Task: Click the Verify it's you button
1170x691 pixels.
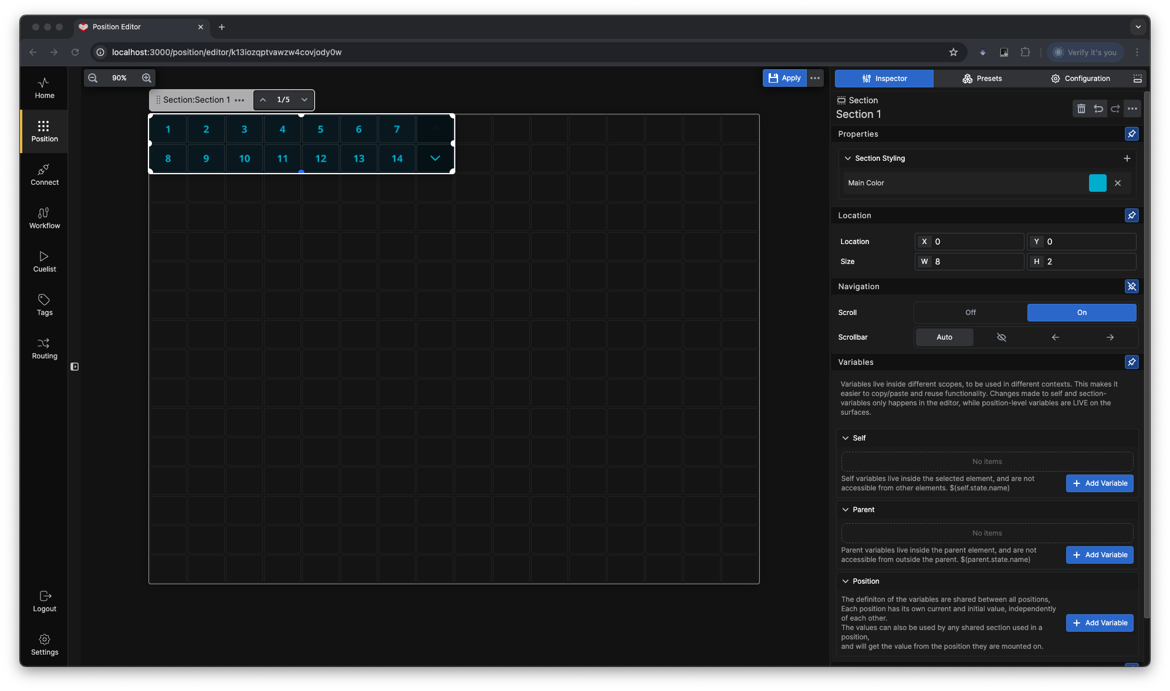Action: 1085,52
